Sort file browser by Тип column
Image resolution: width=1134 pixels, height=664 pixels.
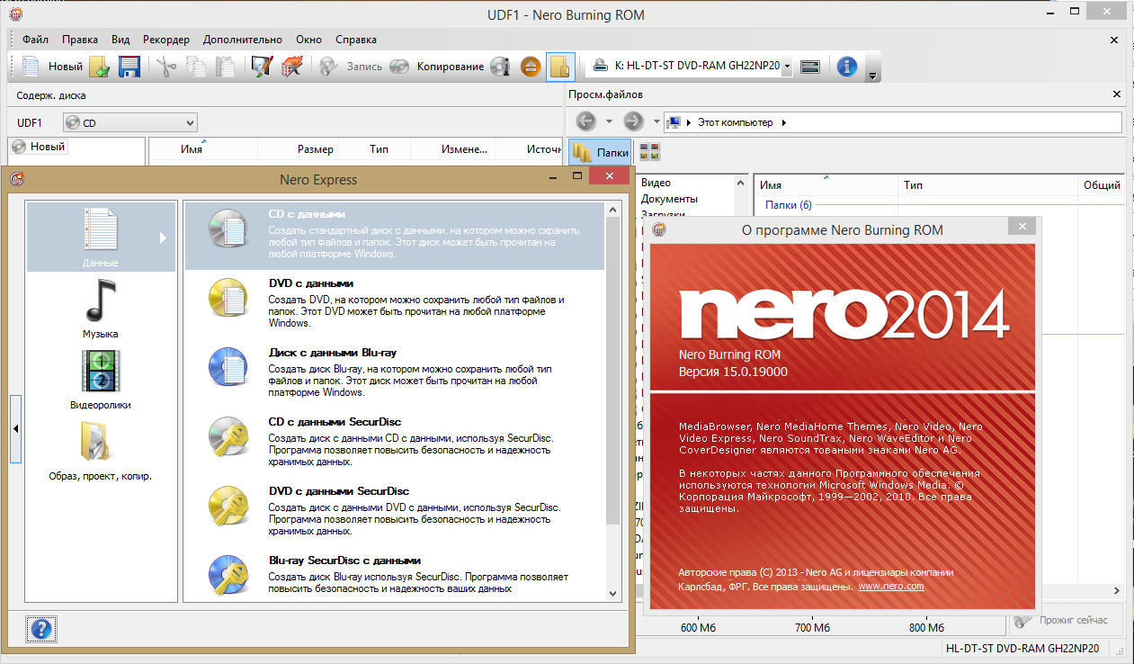(987, 184)
